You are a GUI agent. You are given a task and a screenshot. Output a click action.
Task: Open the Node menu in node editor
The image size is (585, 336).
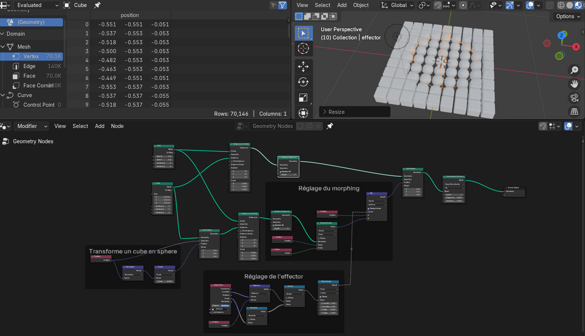(117, 126)
